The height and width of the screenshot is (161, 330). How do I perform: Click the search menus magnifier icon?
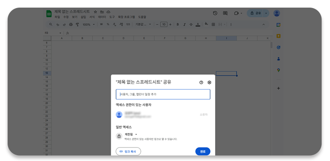click(51, 24)
